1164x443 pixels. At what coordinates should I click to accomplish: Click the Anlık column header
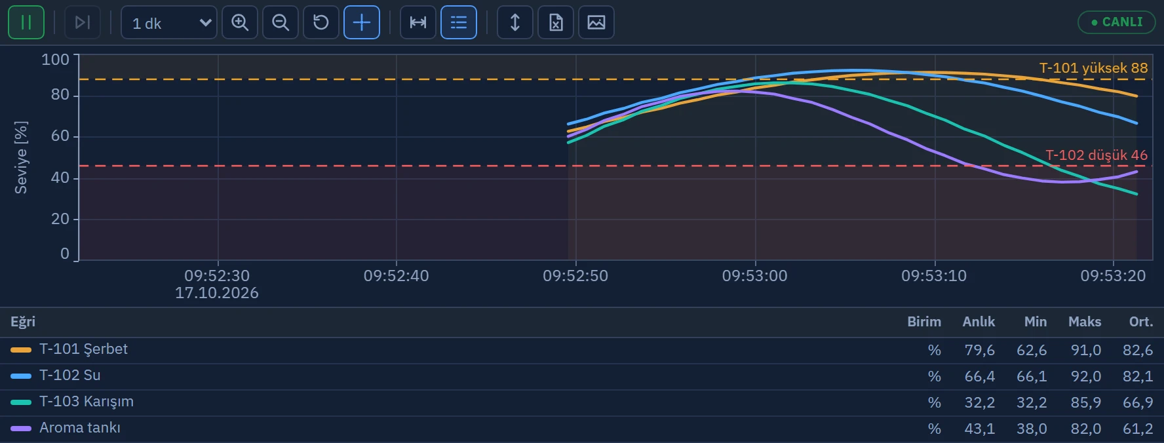click(979, 322)
